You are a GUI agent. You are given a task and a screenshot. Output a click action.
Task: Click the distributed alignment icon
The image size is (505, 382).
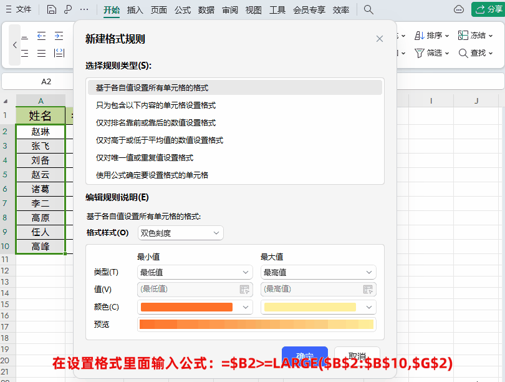[x=59, y=53]
